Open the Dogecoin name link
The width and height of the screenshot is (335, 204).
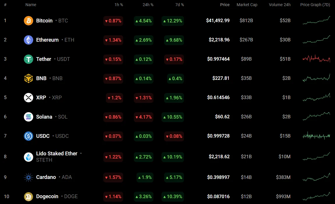click(47, 196)
